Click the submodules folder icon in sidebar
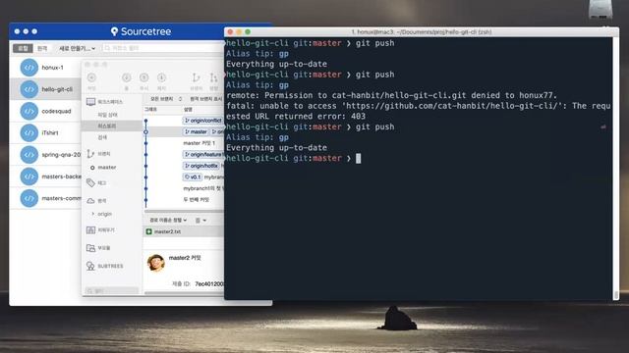 click(x=90, y=248)
